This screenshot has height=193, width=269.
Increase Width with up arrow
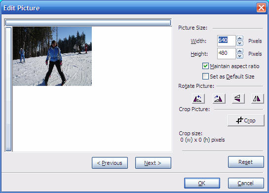coord(240,38)
